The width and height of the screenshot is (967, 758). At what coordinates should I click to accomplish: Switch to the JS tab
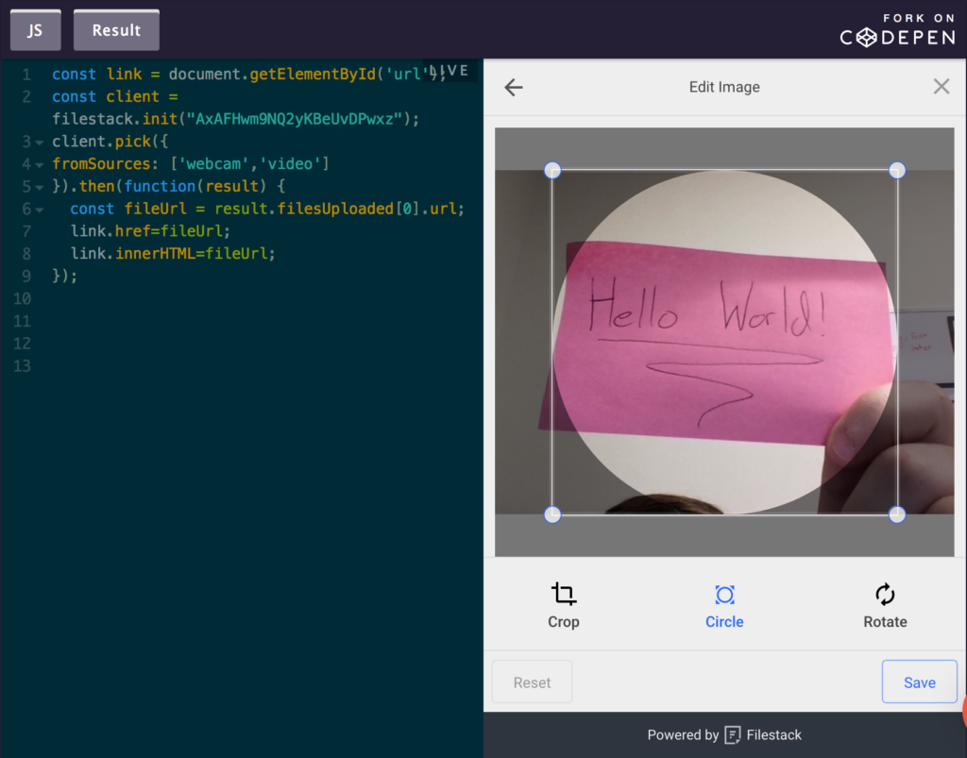34,29
